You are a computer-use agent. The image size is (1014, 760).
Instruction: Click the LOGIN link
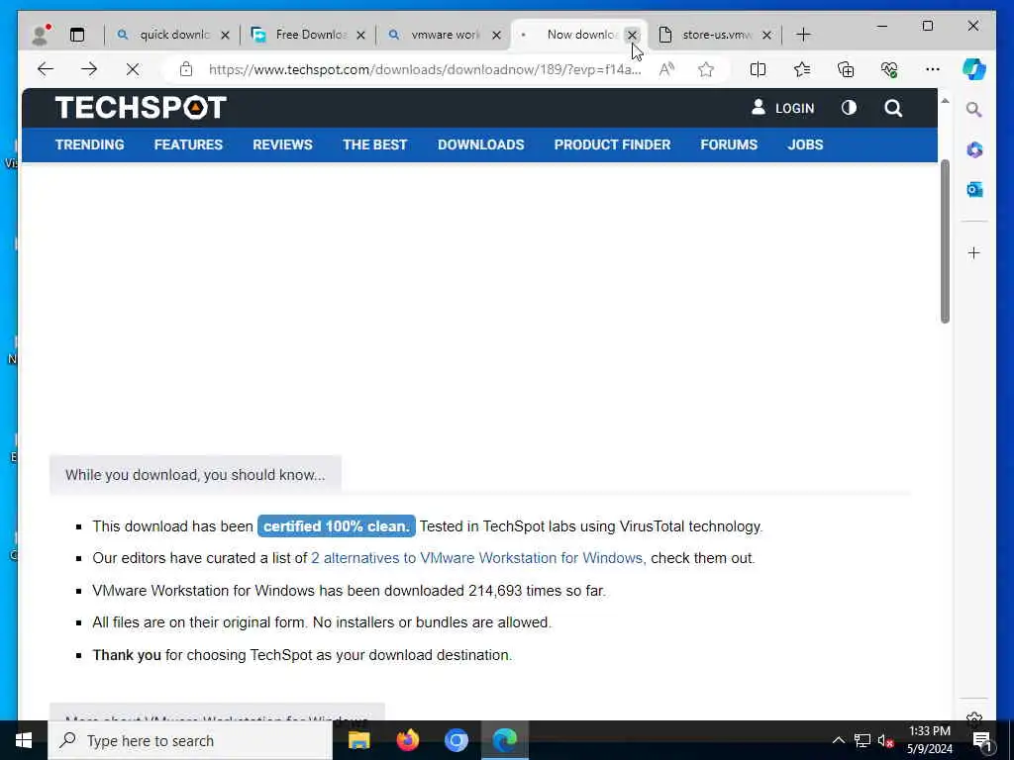point(782,108)
